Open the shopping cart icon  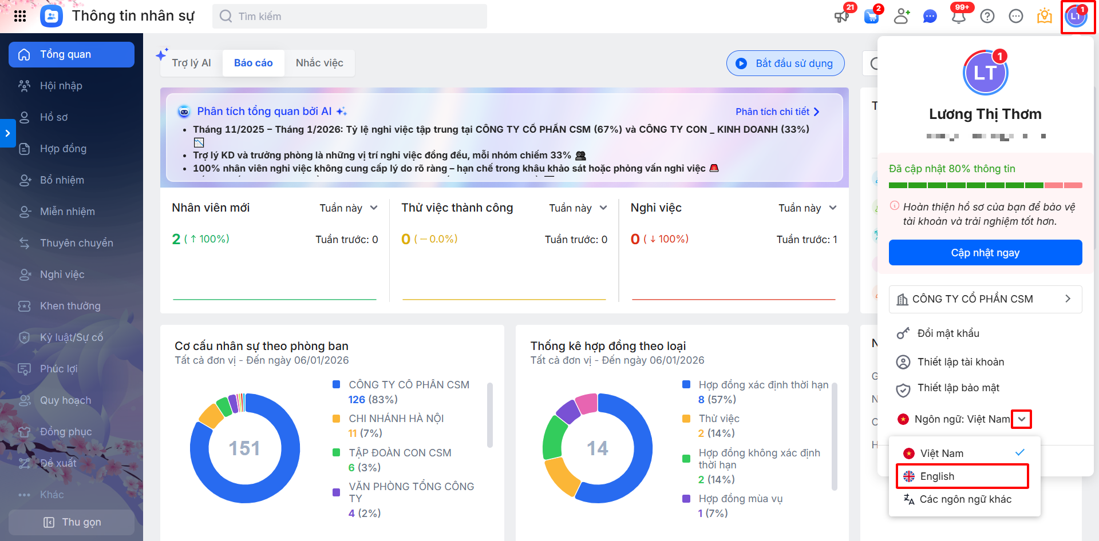tap(871, 16)
